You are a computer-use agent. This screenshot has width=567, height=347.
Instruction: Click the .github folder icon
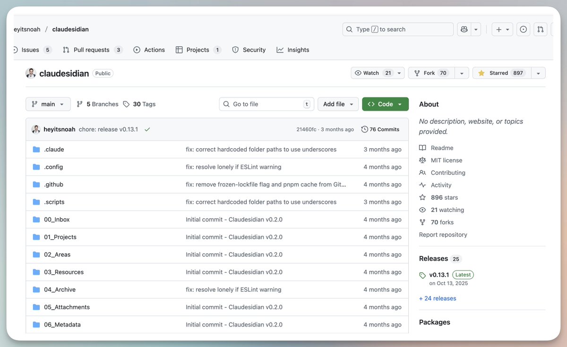[36, 185]
